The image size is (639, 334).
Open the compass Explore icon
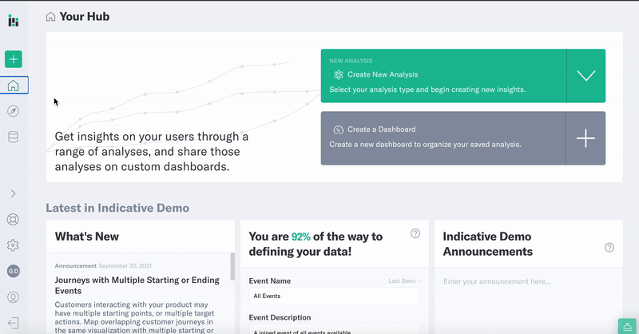click(x=13, y=111)
